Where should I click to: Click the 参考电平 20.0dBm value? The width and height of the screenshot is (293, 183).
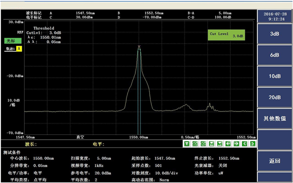(x=103, y=173)
